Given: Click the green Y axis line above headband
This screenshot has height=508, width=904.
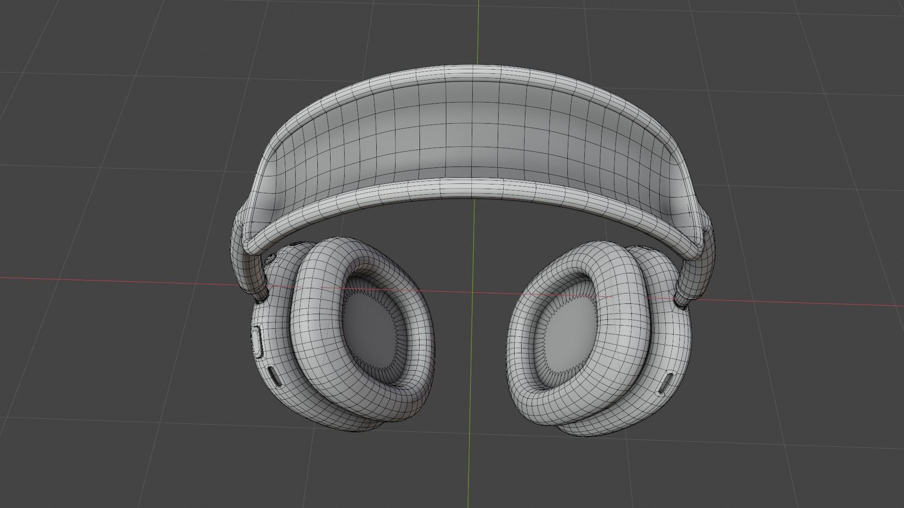Looking at the screenshot, I should click(x=478, y=33).
